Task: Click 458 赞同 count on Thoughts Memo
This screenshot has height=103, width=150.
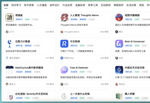Action: click(104, 32)
